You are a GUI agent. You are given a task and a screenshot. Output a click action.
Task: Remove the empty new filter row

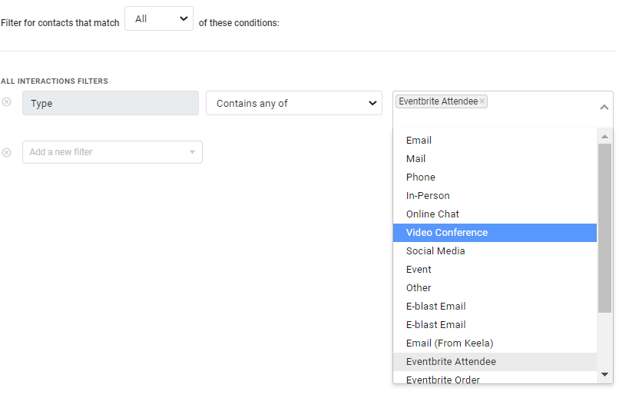[6, 152]
